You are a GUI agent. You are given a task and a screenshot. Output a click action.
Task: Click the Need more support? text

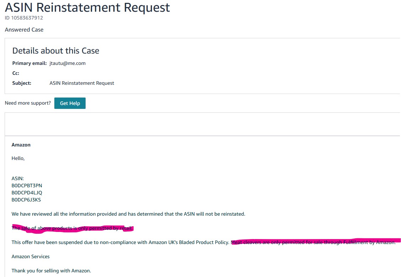(28, 103)
